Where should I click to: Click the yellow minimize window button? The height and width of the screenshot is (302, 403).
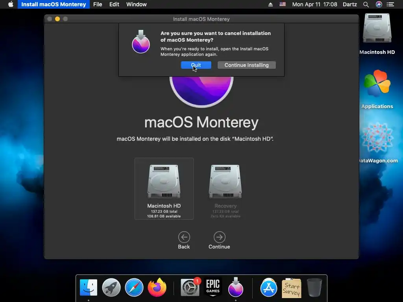point(57,19)
